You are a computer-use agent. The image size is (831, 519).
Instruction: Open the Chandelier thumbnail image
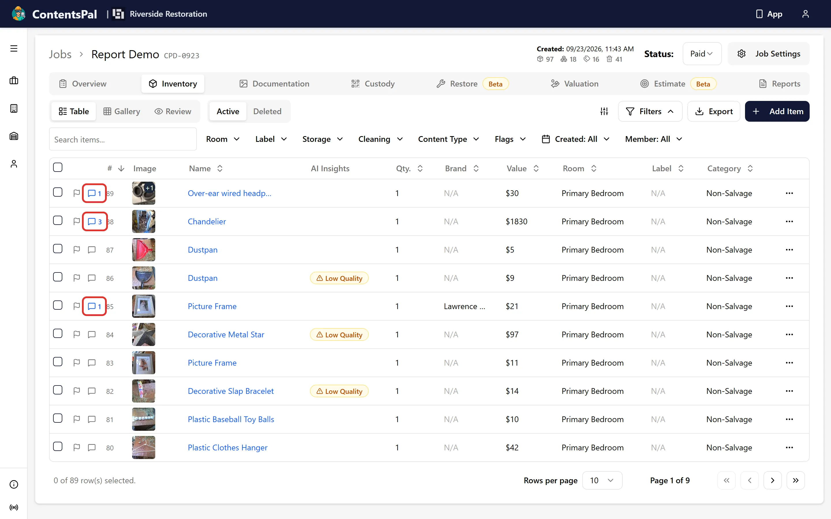143,221
